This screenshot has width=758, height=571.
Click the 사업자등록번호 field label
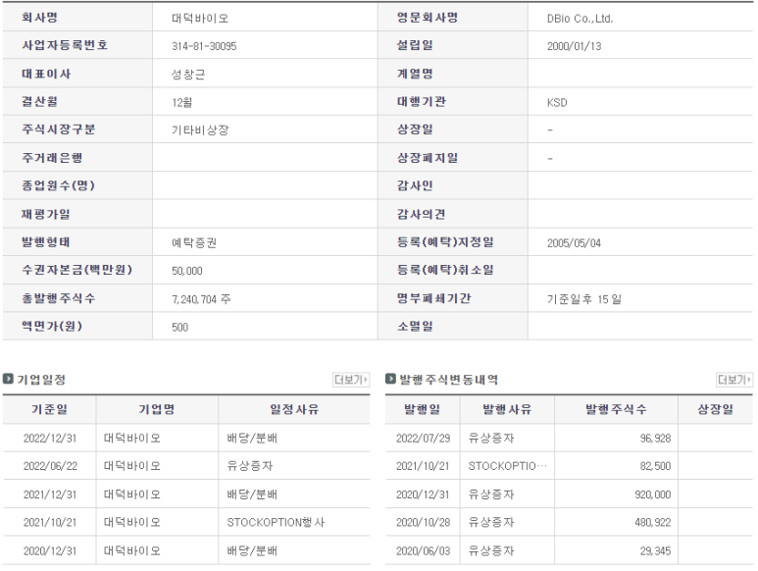[x=65, y=45]
